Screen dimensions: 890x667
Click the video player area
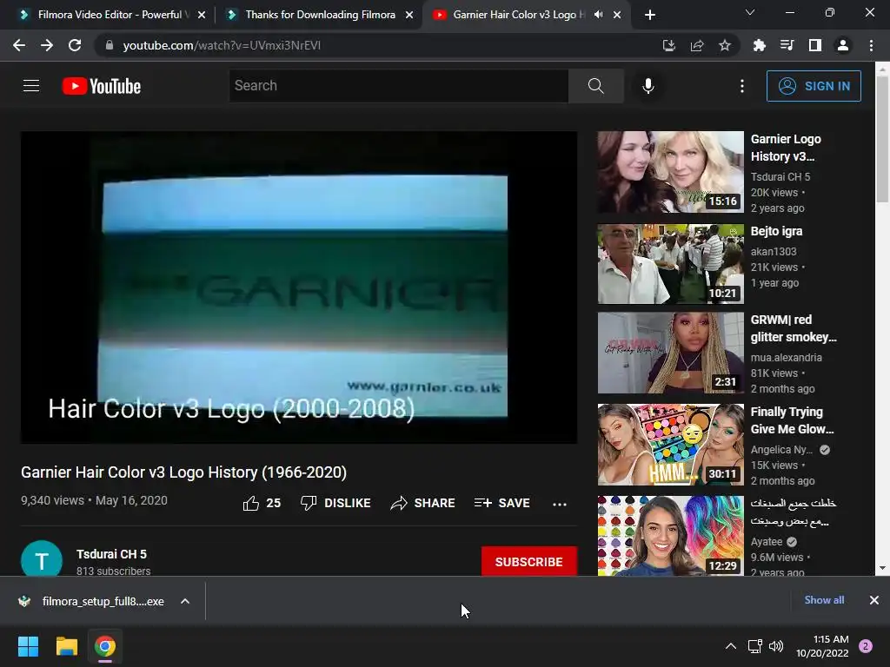click(x=299, y=287)
